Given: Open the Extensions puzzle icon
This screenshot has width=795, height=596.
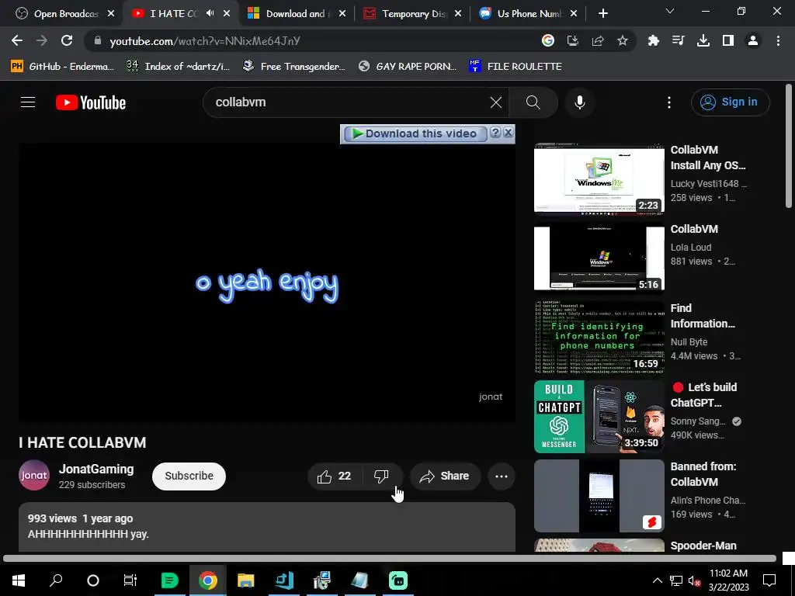Looking at the screenshot, I should (x=653, y=40).
